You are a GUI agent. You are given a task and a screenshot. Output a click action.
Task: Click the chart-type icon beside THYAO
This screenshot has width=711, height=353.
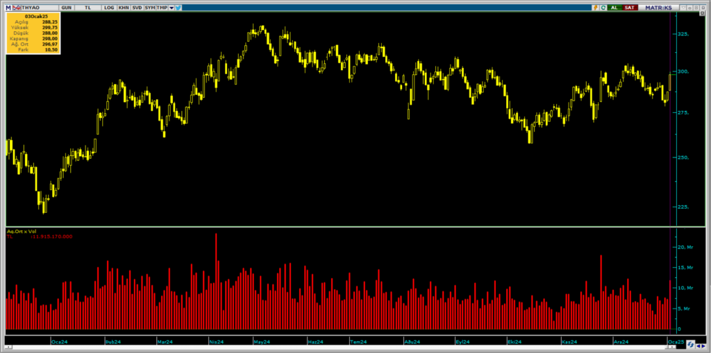pyautogui.click(x=17, y=7)
